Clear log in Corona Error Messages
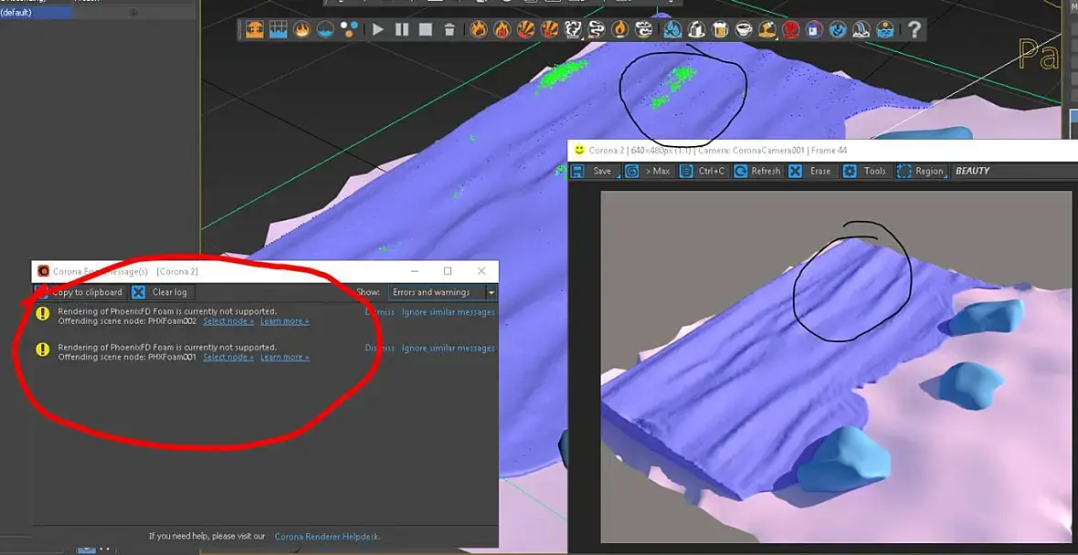 [x=163, y=293]
